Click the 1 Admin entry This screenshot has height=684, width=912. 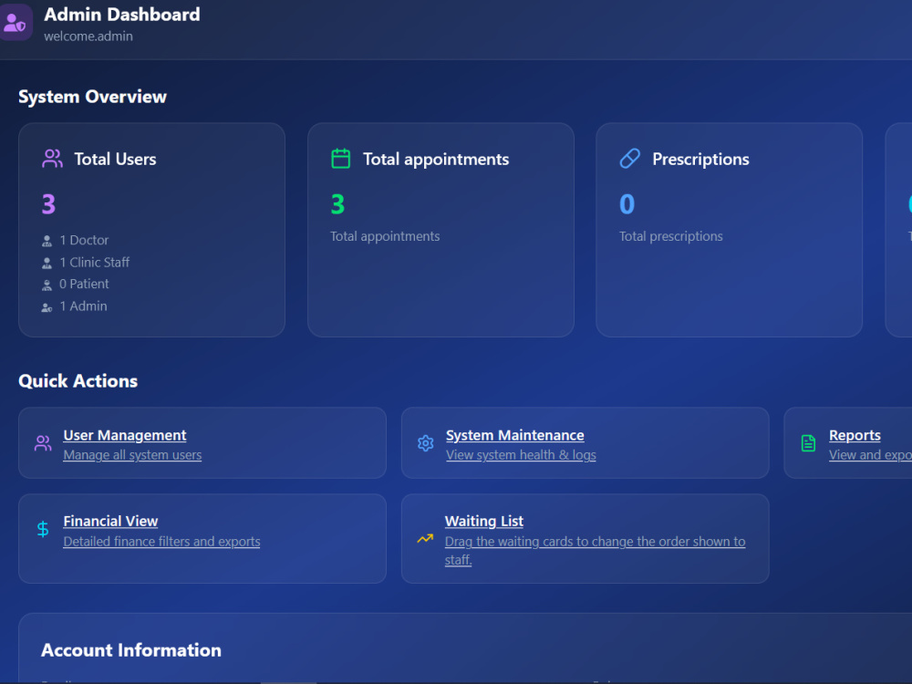click(83, 306)
